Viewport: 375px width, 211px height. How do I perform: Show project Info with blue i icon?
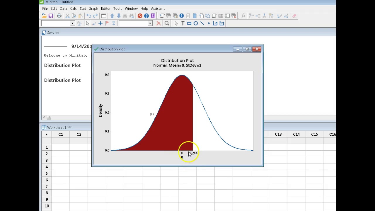click(182, 16)
